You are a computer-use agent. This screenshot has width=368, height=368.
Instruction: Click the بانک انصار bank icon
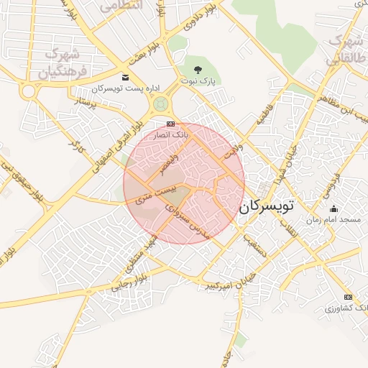coord(170,124)
